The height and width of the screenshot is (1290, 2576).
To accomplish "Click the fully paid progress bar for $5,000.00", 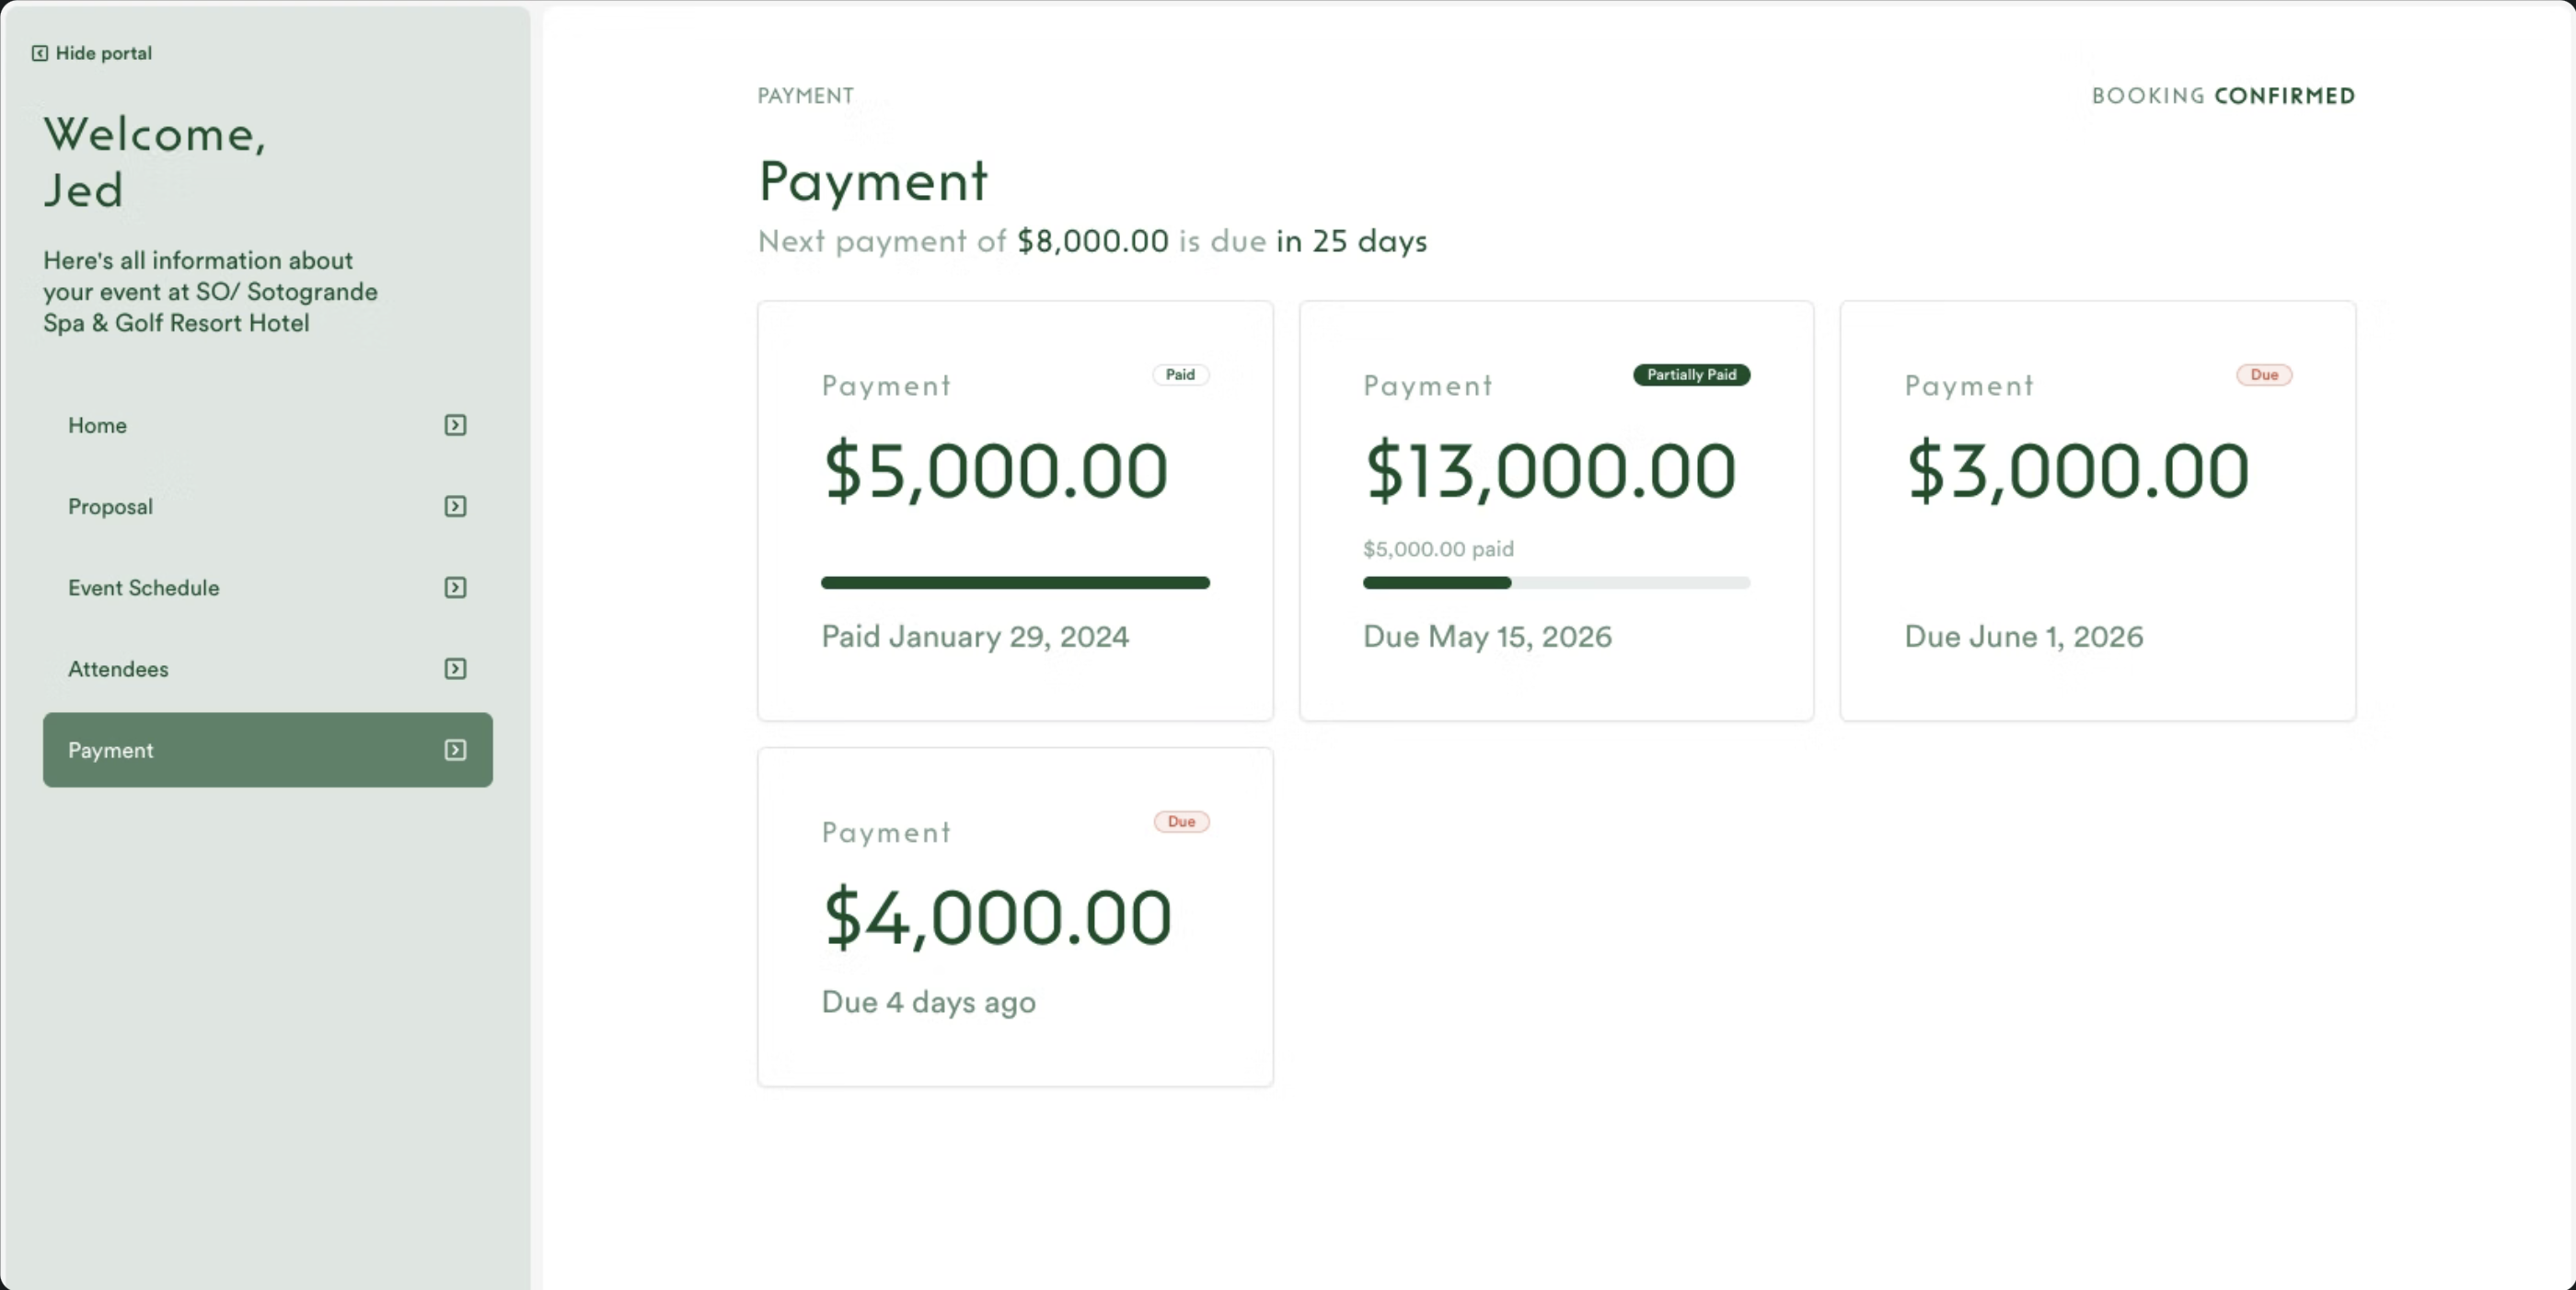I will click(1015, 582).
